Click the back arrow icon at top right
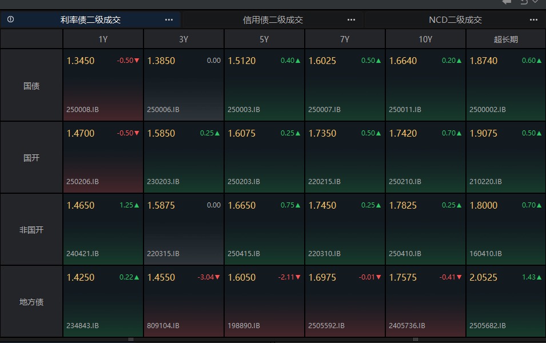The image size is (546, 343). [507, 2]
